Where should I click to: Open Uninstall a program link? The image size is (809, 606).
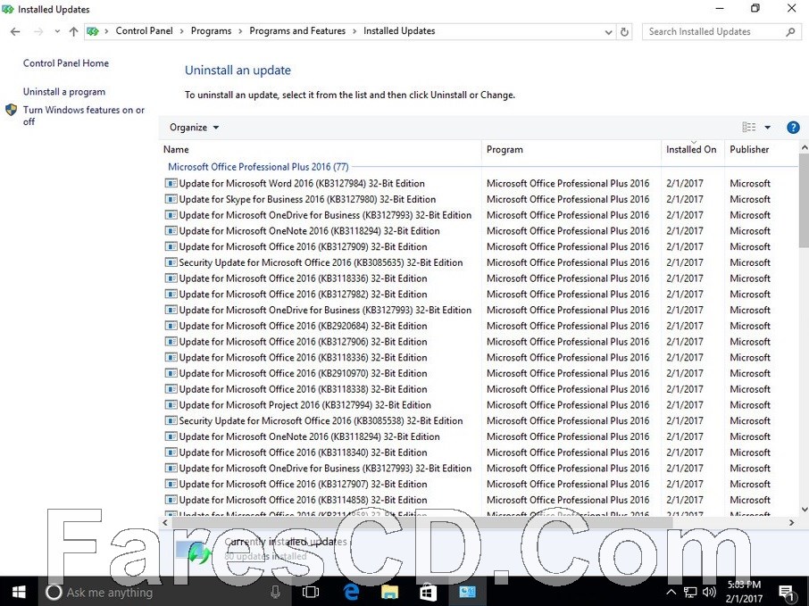64,92
